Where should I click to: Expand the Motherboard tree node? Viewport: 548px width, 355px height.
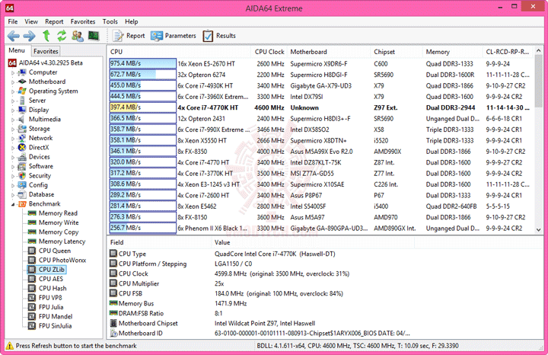coord(13,82)
